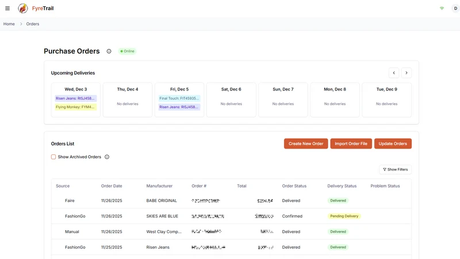The image size is (460, 259).
Task: Open Final Touch delivery on Fri, Dec 5
Action: pyautogui.click(x=179, y=98)
